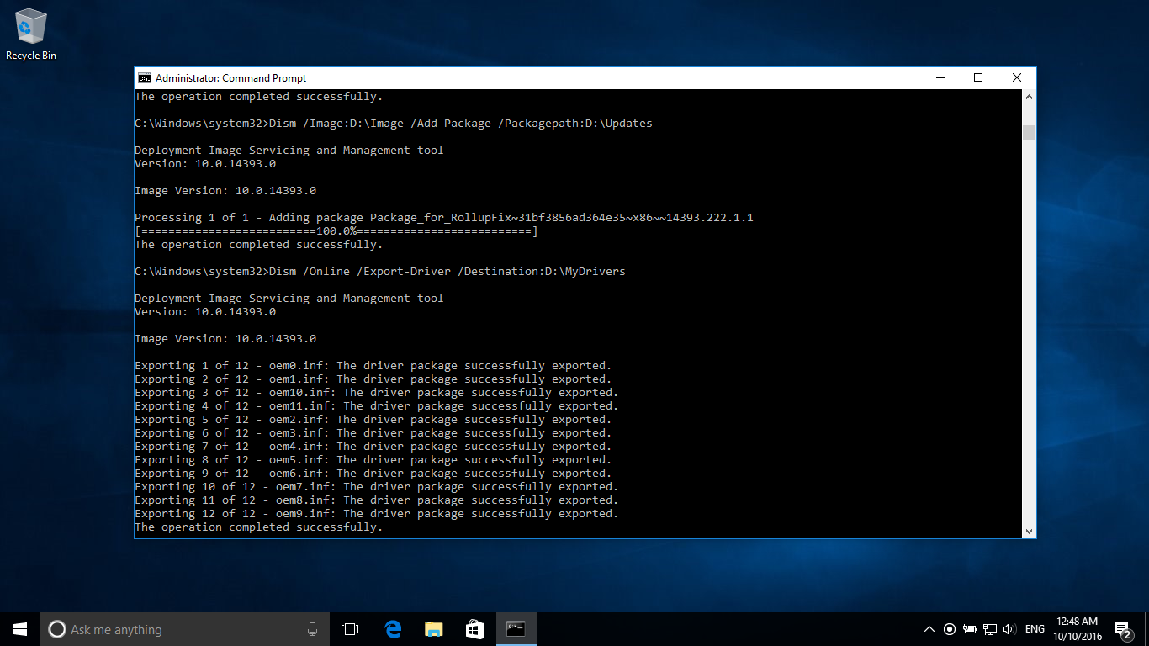Click the 'Exporting 1 of 12 - oem0.inf' line
Image resolution: width=1149 pixels, height=646 pixels.
[x=373, y=366]
